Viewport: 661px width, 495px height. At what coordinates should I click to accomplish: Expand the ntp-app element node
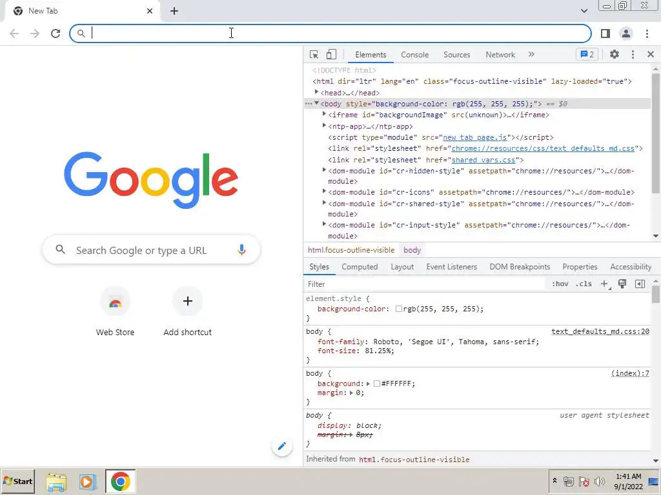tap(324, 126)
